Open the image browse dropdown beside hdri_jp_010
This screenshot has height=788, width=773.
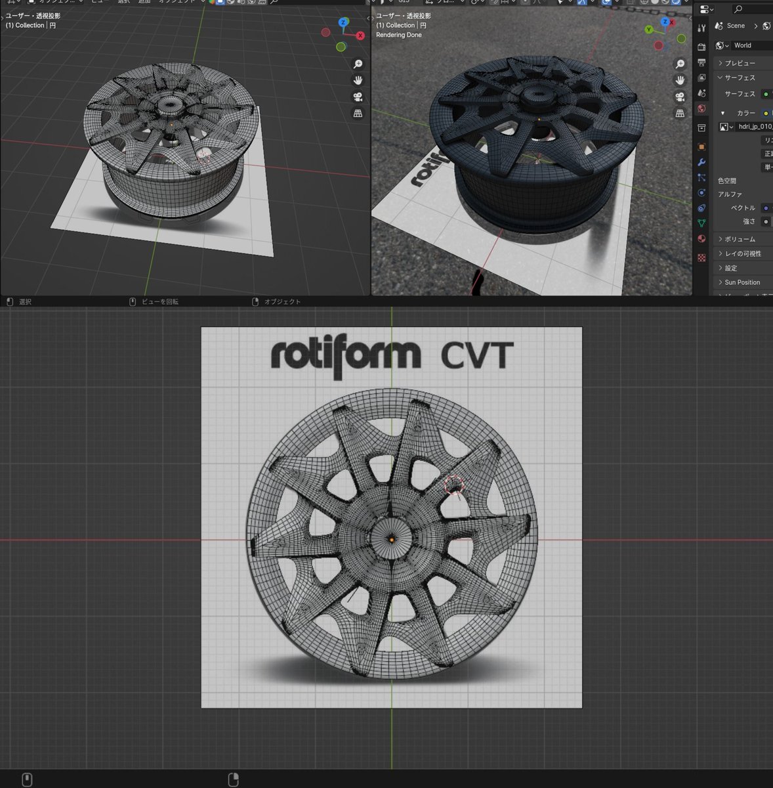coord(726,127)
